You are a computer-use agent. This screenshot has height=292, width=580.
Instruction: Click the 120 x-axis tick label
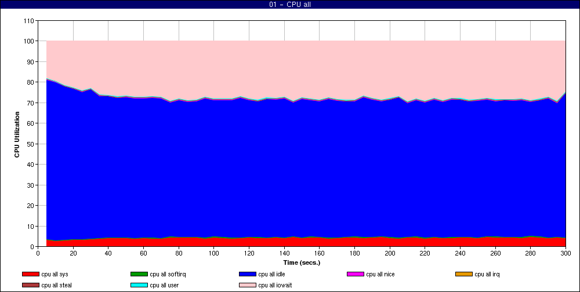pyautogui.click(x=249, y=253)
